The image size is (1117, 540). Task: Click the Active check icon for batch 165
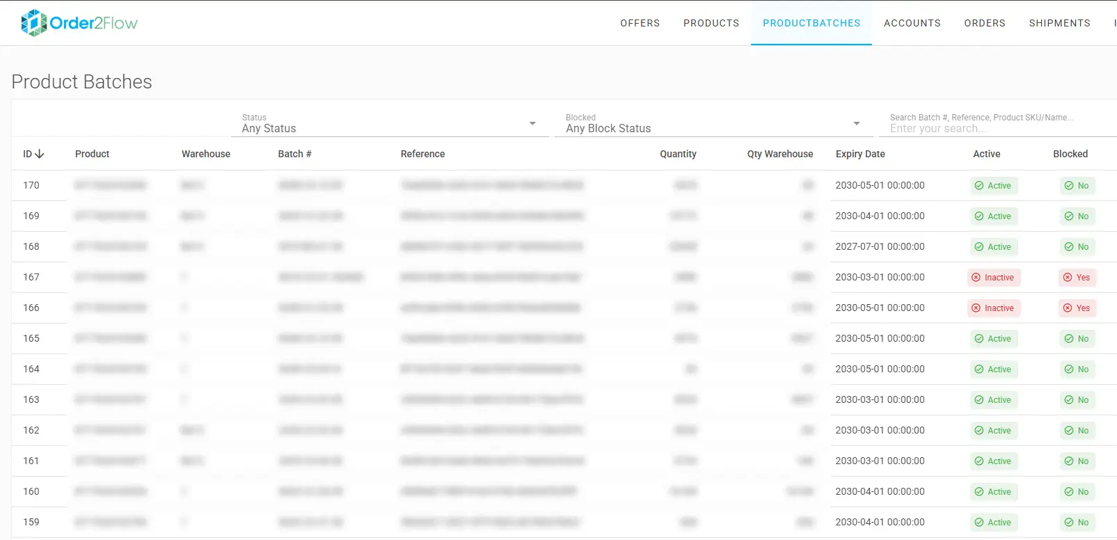pyautogui.click(x=979, y=339)
